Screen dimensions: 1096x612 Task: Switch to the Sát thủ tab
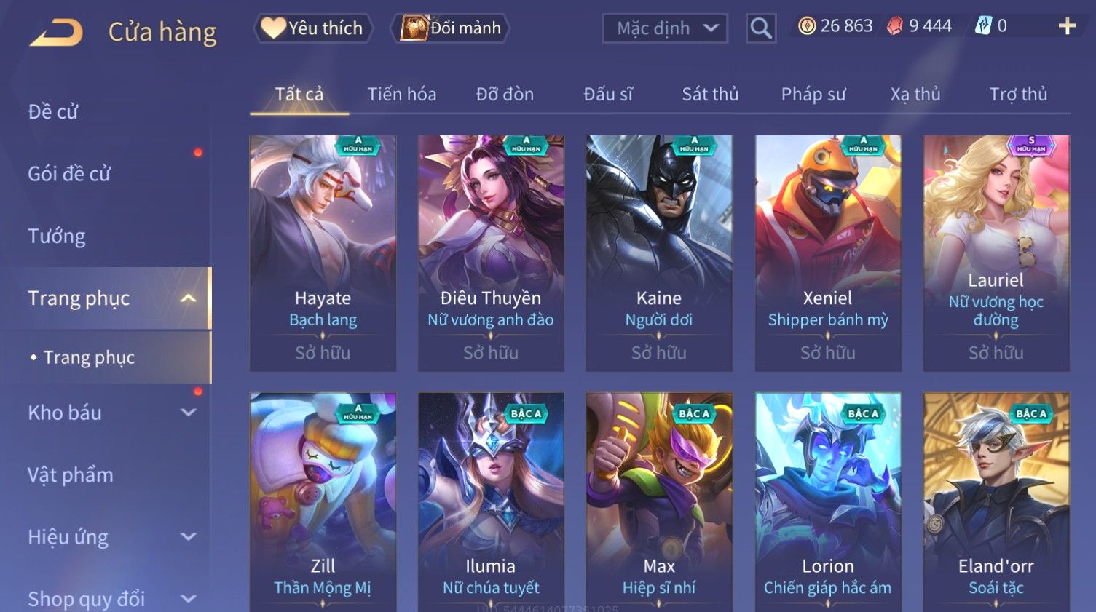point(710,94)
